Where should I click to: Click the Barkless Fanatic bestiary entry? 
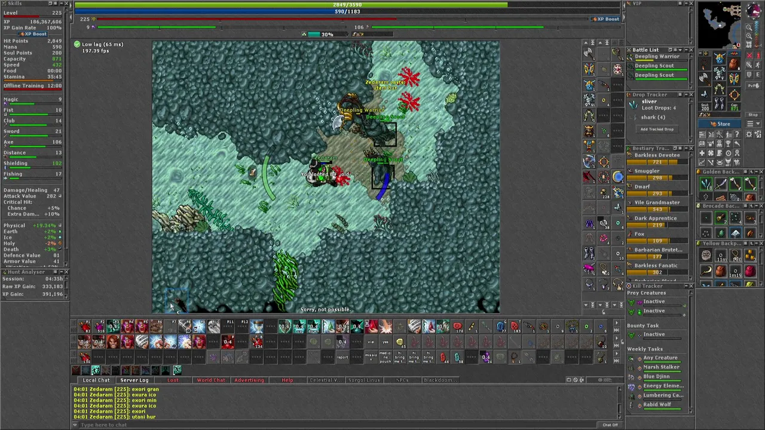point(657,268)
